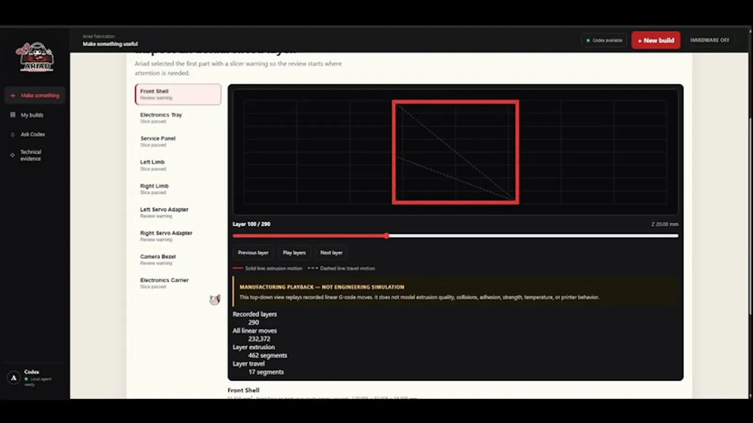The height and width of the screenshot is (423, 753).
Task: Click the page vertical scrollbar
Action: pos(750,216)
